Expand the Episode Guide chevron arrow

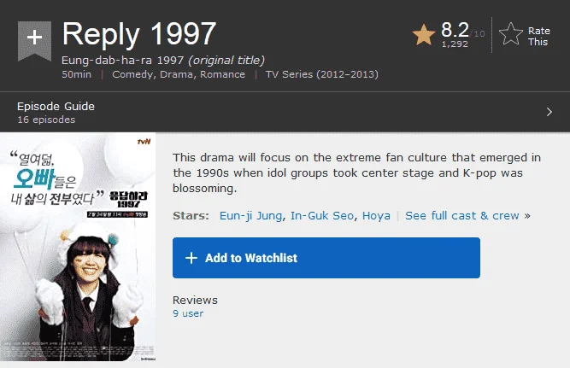point(549,112)
